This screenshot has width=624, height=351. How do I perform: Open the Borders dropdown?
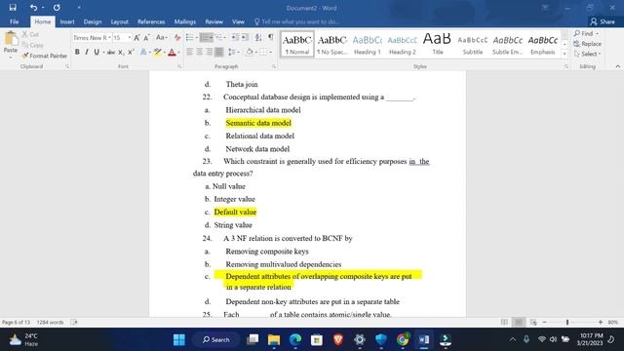pos(271,52)
